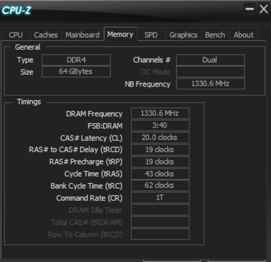Image resolution: width=271 pixels, height=262 pixels.
Task: Open the SPD tab
Action: click(151, 35)
